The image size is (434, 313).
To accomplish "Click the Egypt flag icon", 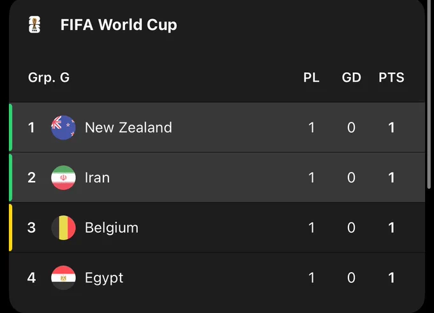I will 63,277.
